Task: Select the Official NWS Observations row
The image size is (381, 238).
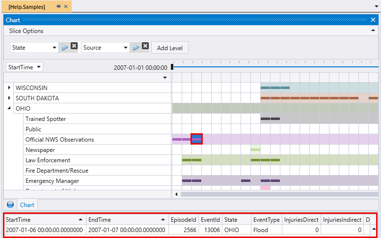Action: pos(97,140)
